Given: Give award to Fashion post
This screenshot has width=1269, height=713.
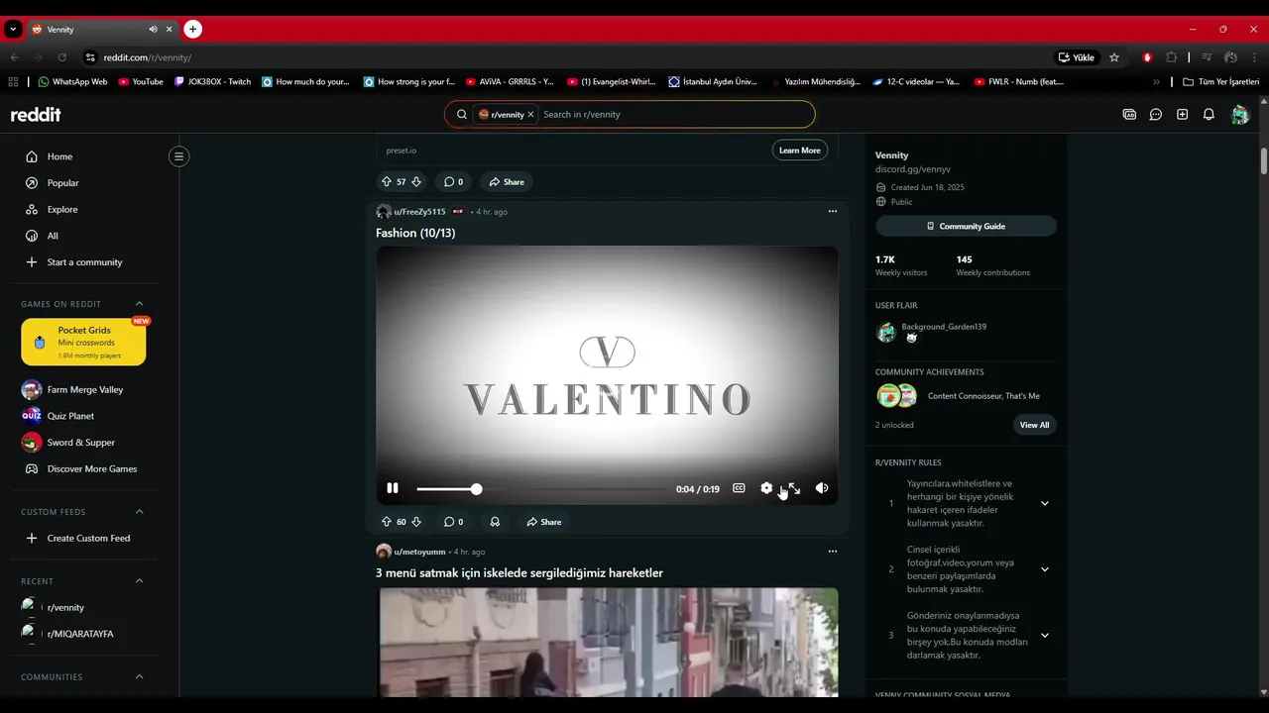Looking at the screenshot, I should pyautogui.click(x=495, y=522).
